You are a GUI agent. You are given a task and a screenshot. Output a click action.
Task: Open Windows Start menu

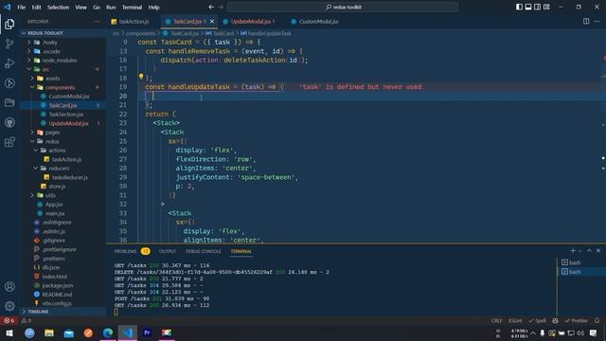[x=9, y=332]
